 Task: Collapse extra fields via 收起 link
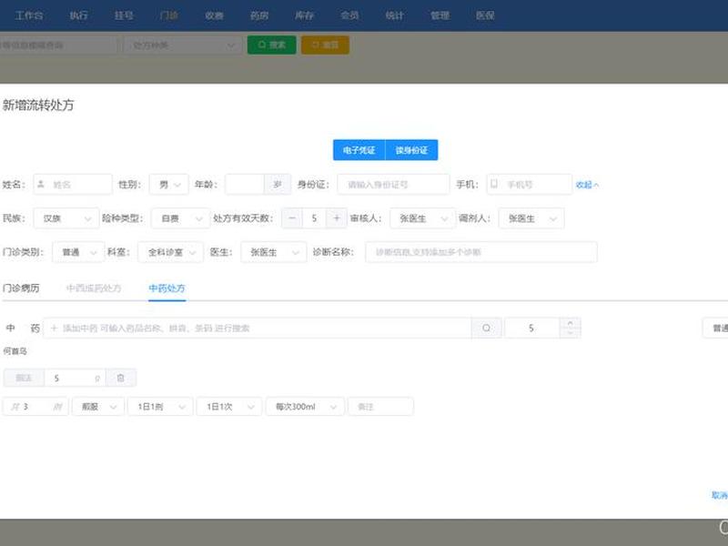tap(587, 185)
